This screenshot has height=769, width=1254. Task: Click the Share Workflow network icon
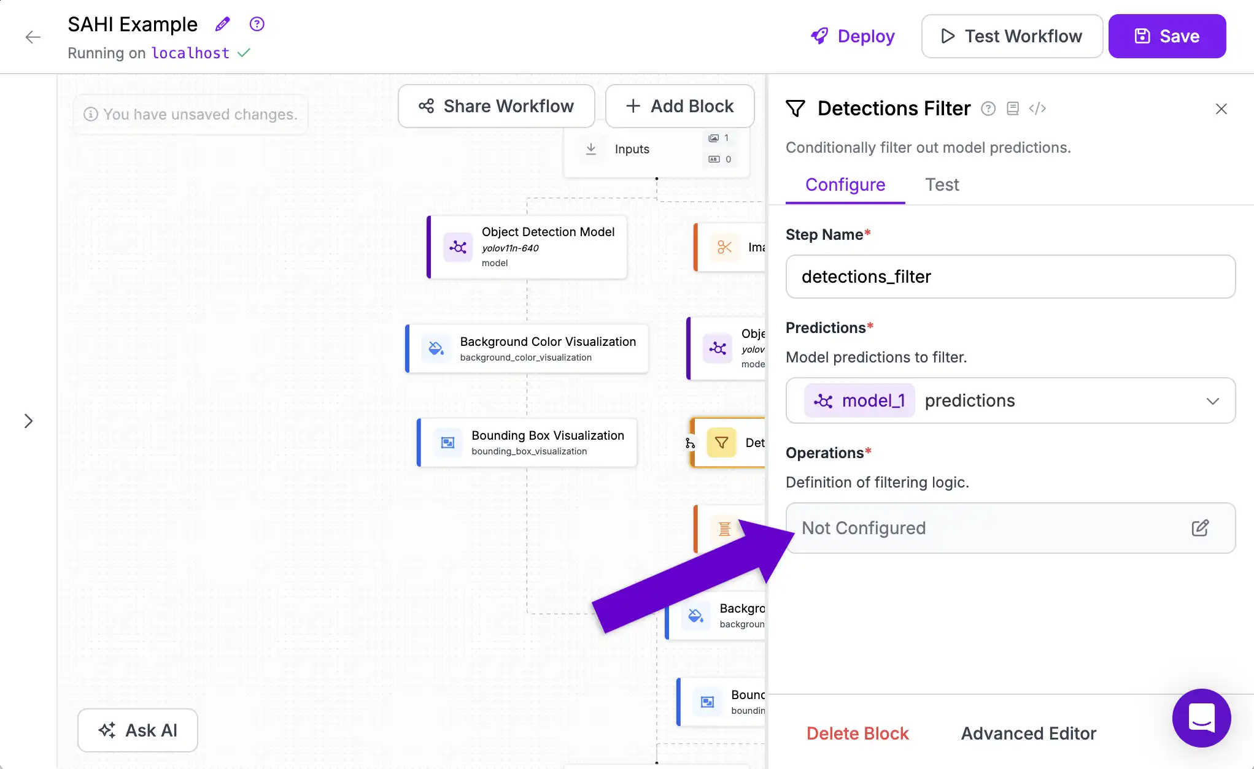tap(427, 105)
